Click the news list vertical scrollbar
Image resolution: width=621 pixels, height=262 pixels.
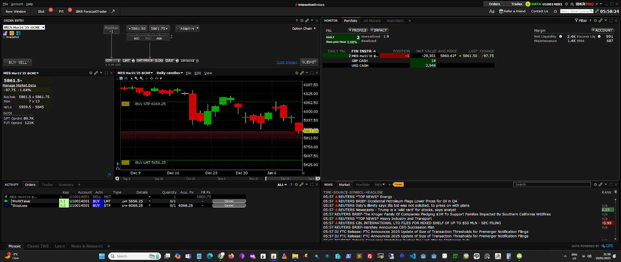tap(616, 219)
